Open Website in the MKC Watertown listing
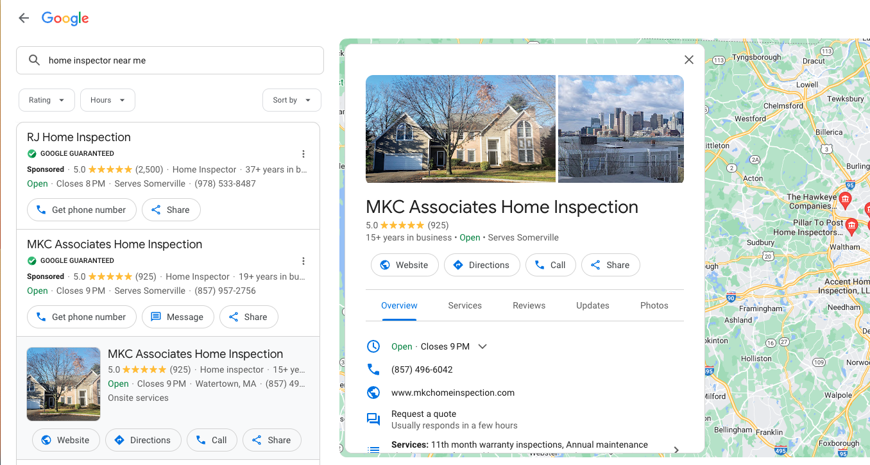 (x=66, y=440)
